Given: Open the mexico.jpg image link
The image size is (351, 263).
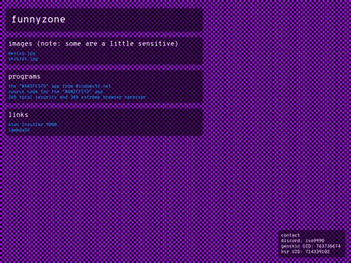Looking at the screenshot, I should (x=21, y=53).
